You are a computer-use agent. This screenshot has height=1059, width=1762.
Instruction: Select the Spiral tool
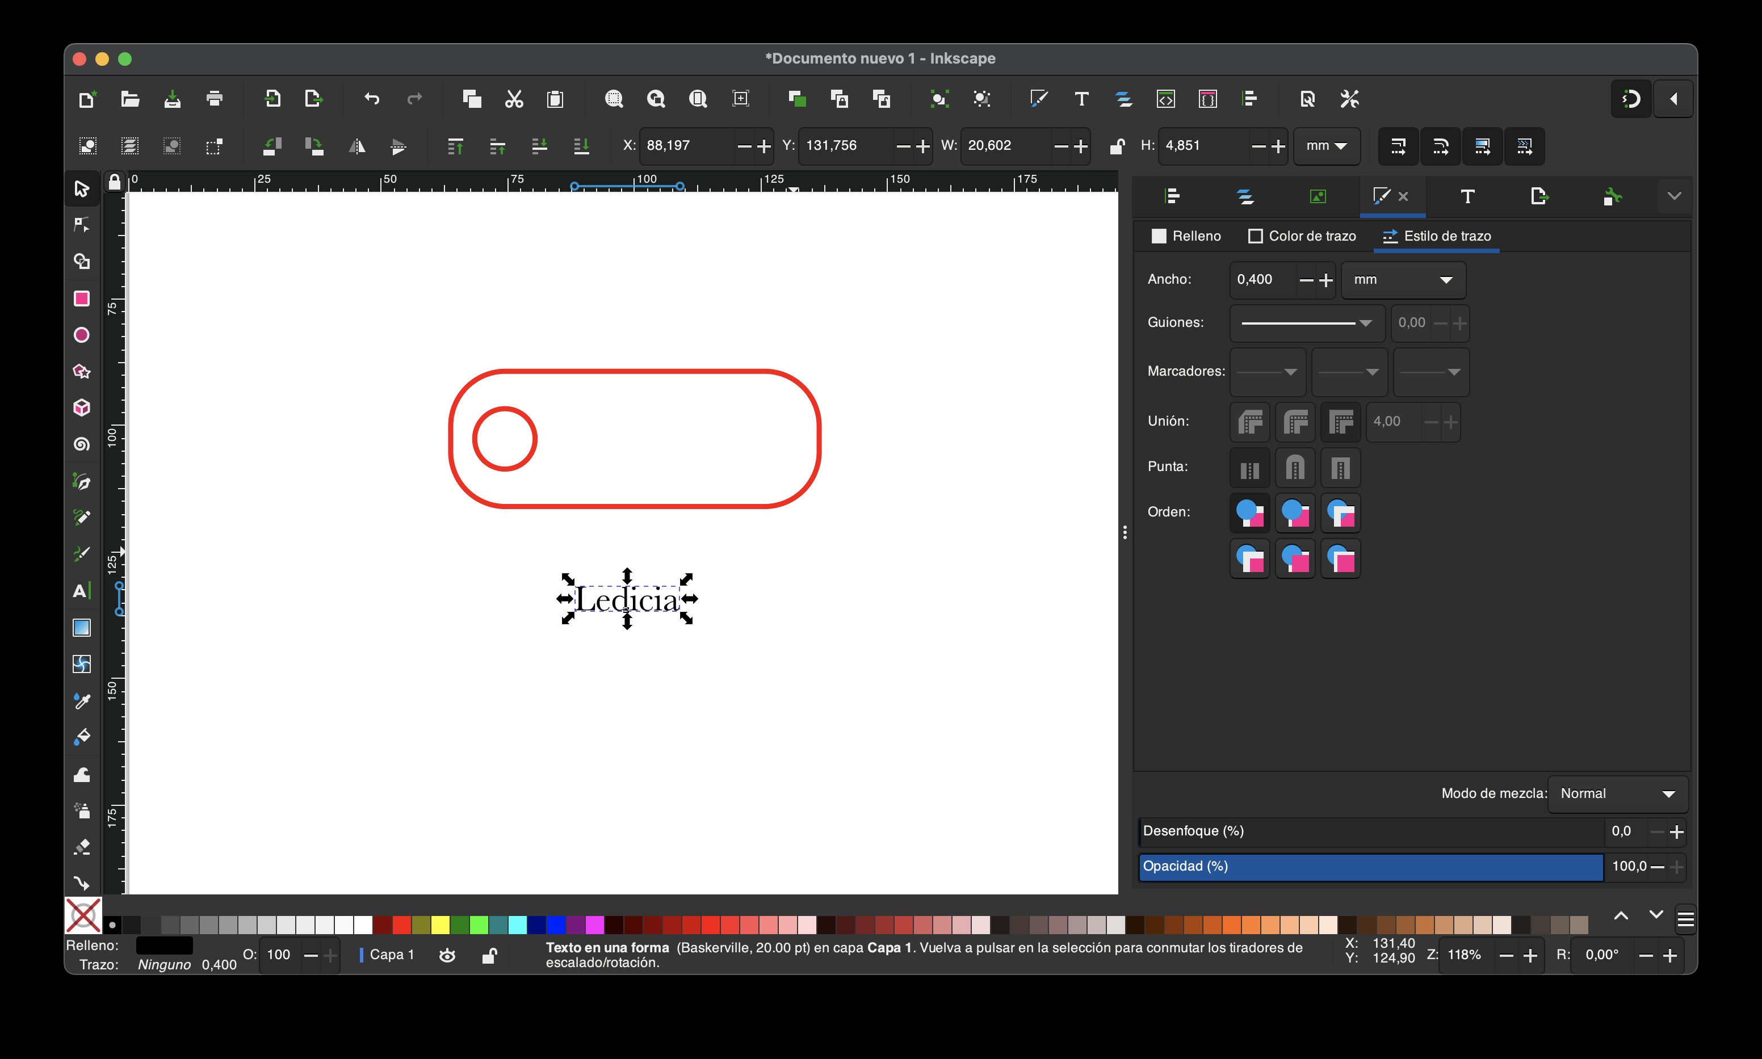point(82,444)
